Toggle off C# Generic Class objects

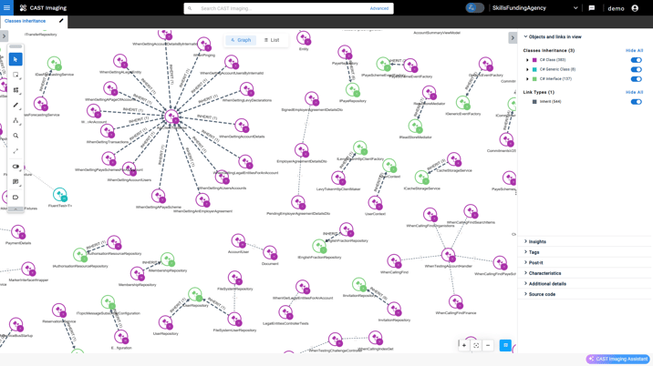point(636,69)
